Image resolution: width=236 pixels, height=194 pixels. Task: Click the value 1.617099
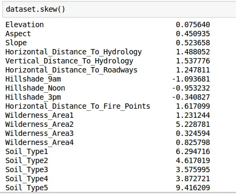click(193, 106)
